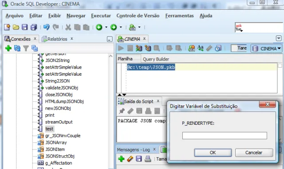
Task: Close the CINEMA worksheet tab
Action: click(144, 38)
